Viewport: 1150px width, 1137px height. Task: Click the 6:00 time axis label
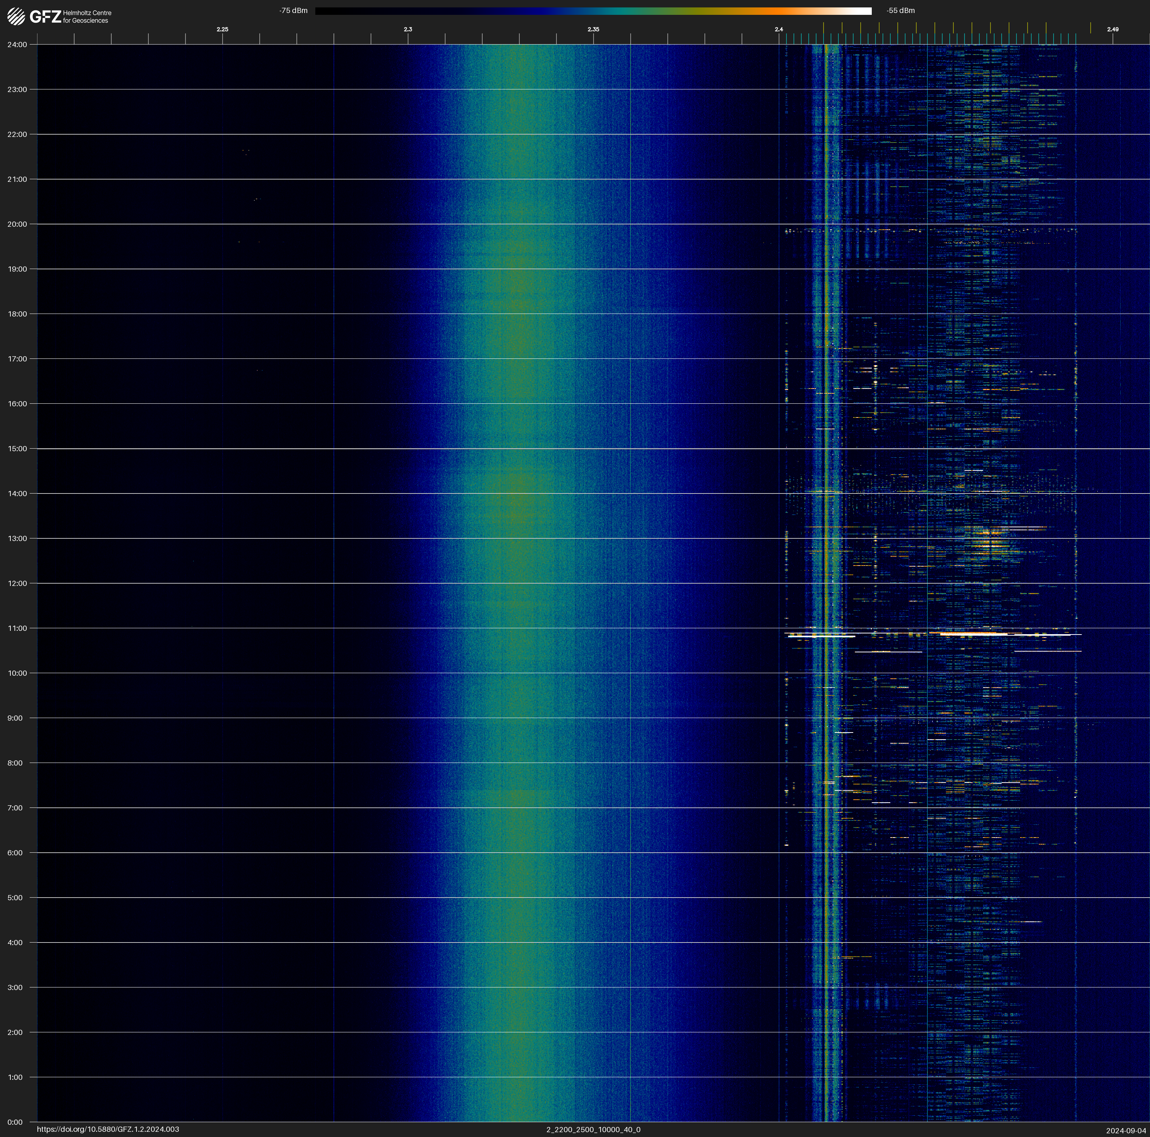16,852
